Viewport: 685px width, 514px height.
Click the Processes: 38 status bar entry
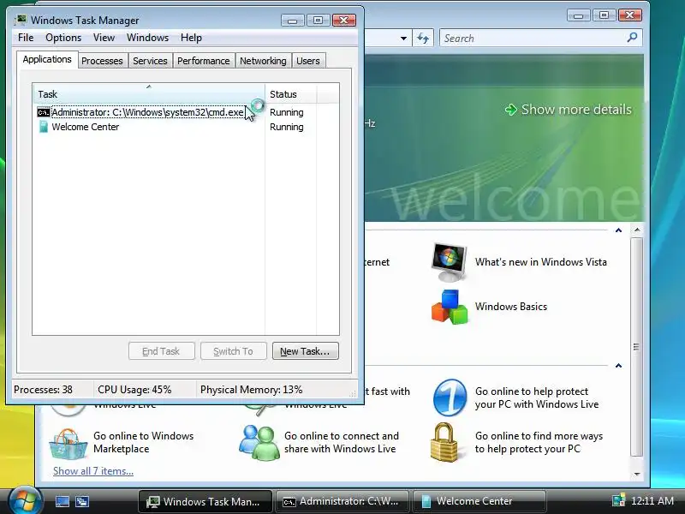pos(44,390)
